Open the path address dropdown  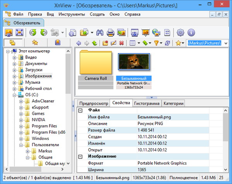coord(227,43)
